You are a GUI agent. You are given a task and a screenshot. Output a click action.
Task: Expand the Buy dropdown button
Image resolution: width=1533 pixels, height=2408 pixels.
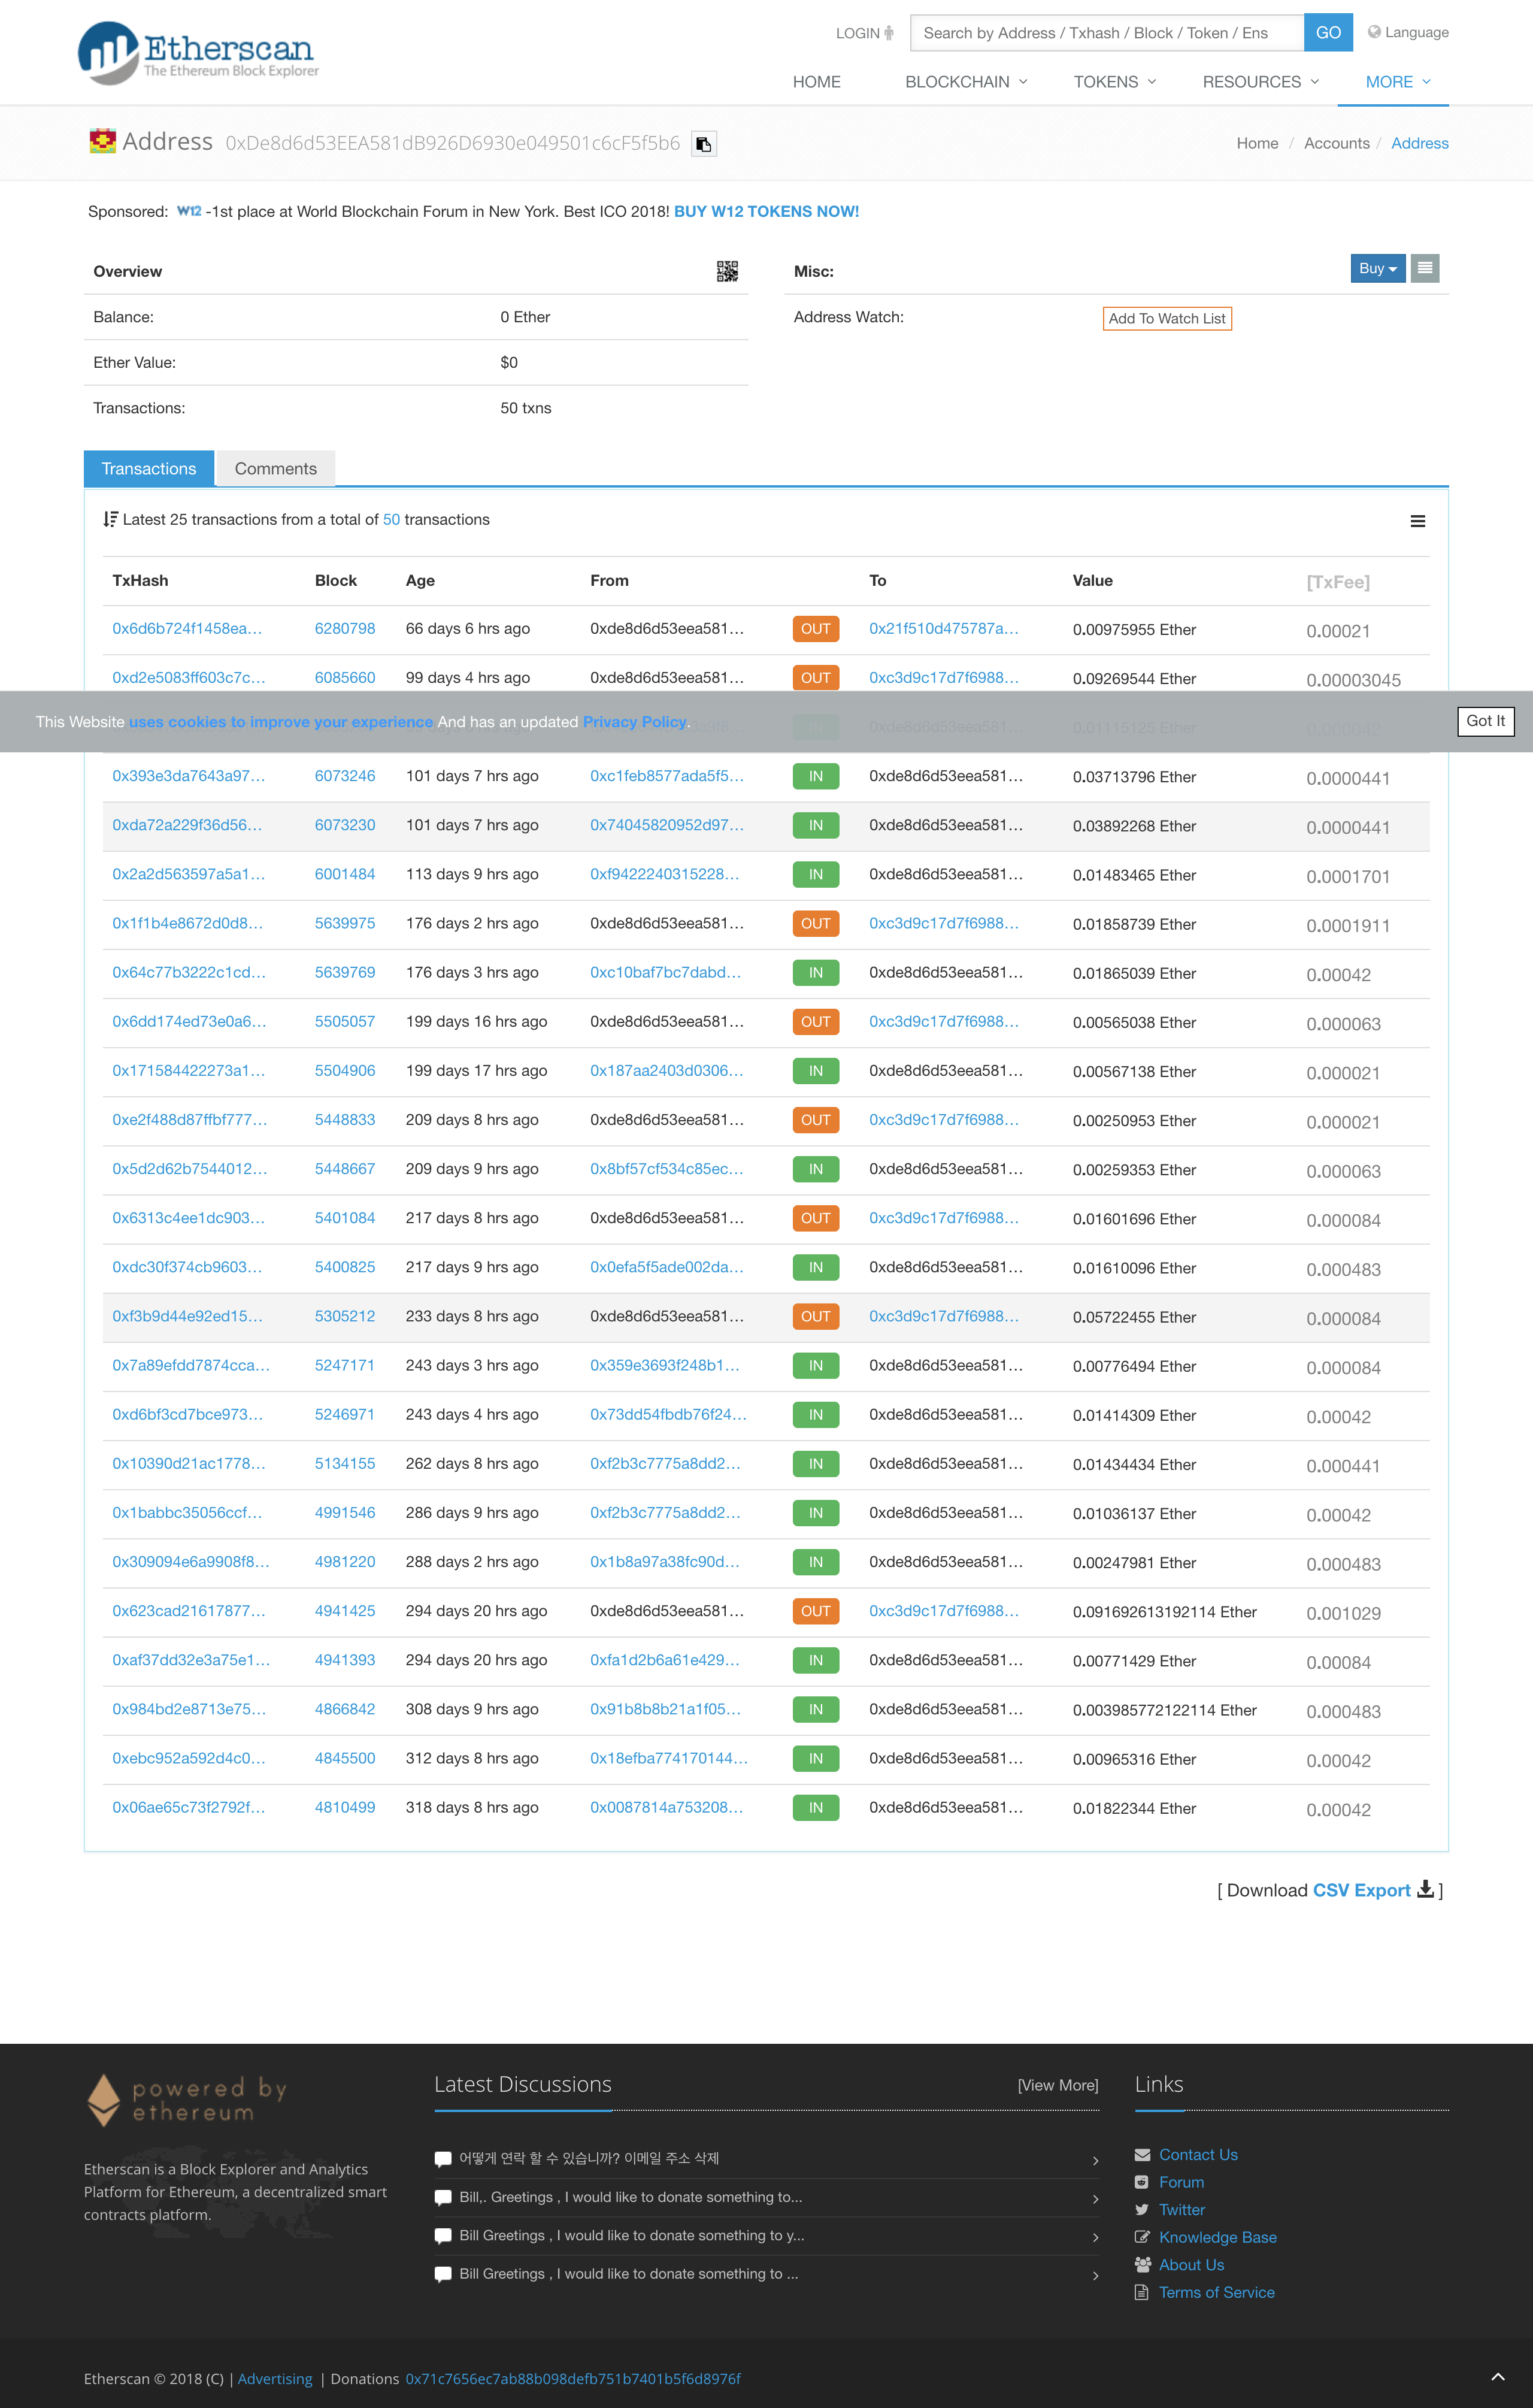click(1377, 268)
